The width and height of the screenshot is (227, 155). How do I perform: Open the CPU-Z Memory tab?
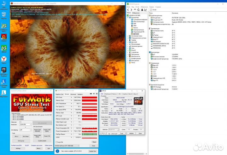(x=114, y=94)
